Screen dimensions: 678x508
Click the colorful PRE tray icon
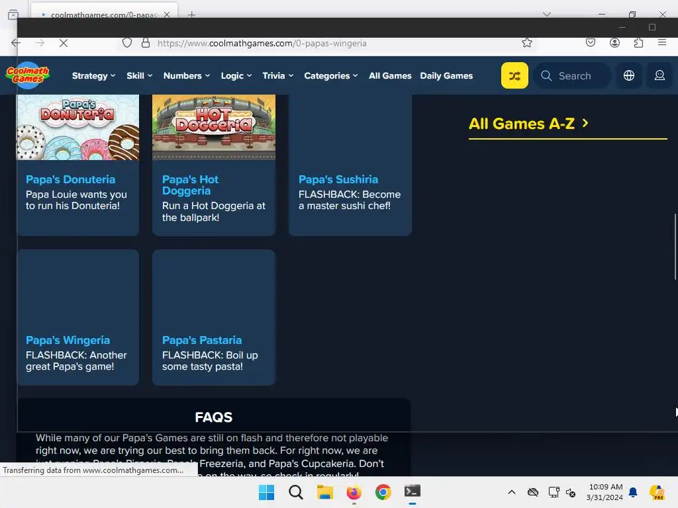657,492
